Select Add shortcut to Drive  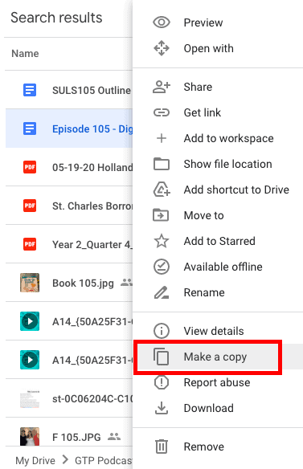tap(218, 190)
